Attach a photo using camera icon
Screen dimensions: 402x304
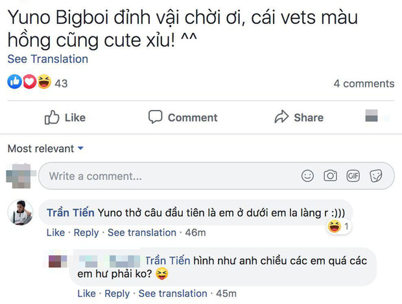(x=330, y=176)
